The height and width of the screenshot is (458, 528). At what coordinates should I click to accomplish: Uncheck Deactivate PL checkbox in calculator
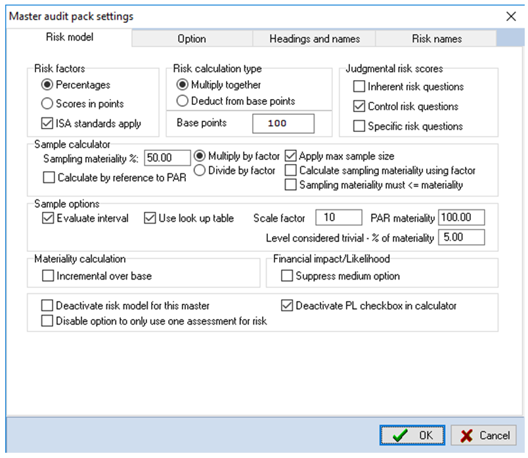pyautogui.click(x=287, y=306)
